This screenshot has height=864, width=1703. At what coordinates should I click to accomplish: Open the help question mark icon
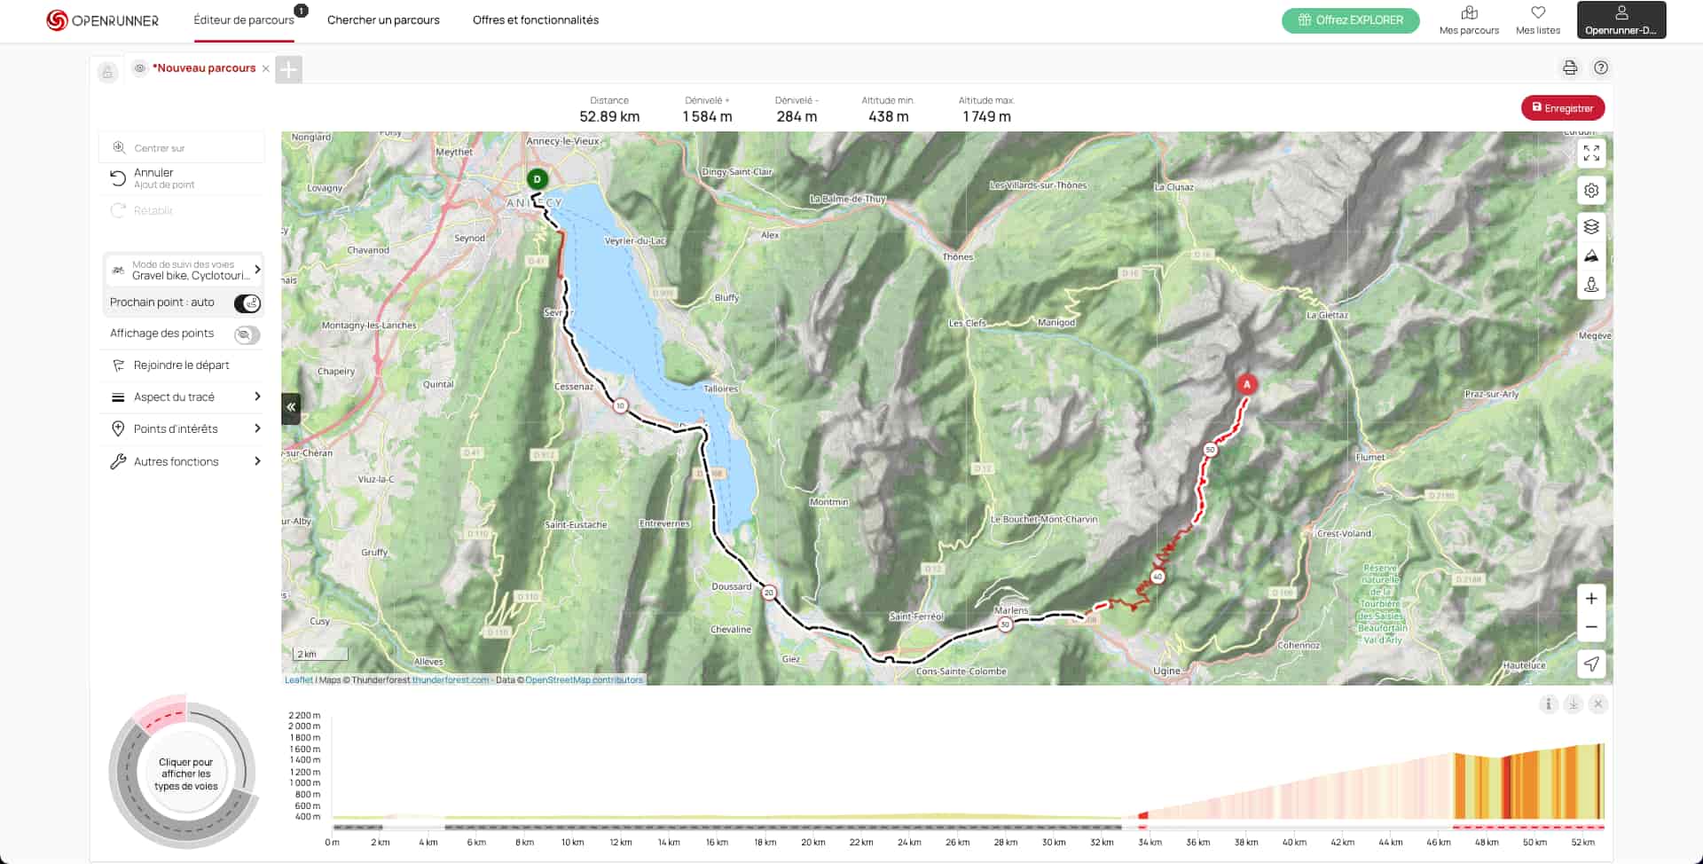(x=1601, y=68)
